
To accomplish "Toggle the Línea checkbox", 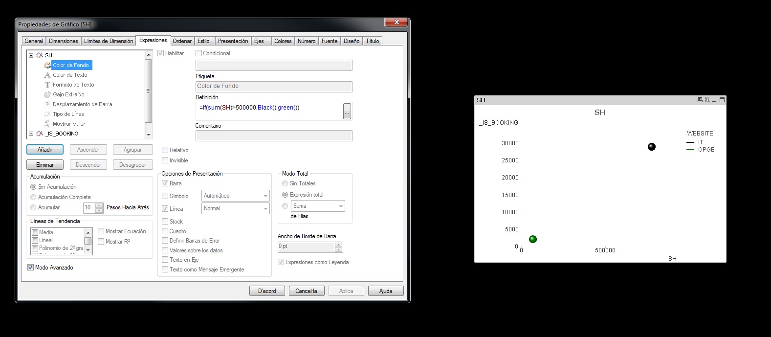I will click(x=165, y=209).
